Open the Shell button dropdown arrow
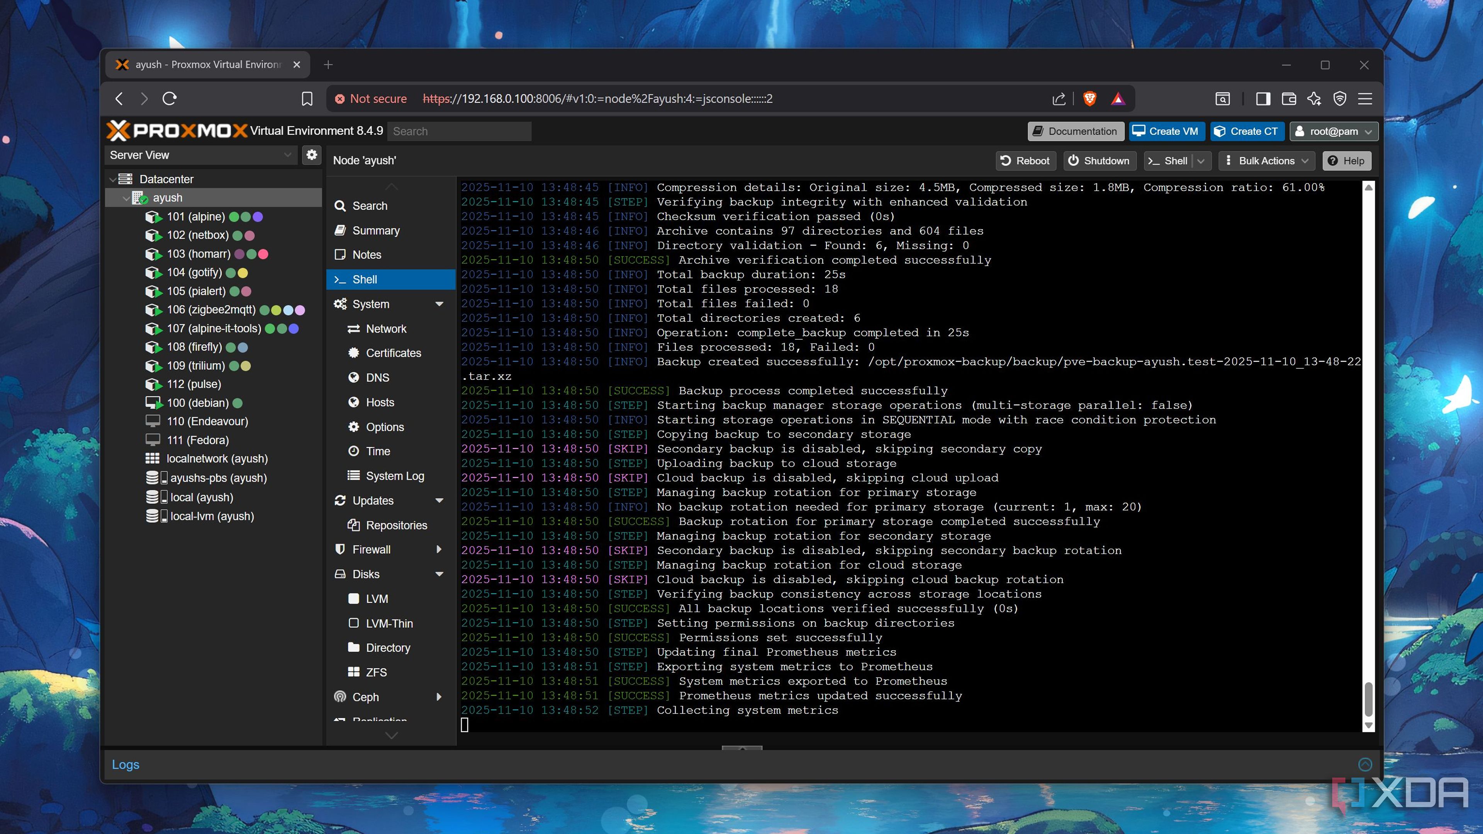This screenshot has height=834, width=1483. pyautogui.click(x=1201, y=161)
